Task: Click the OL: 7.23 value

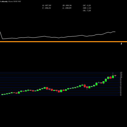Action: [87, 11]
